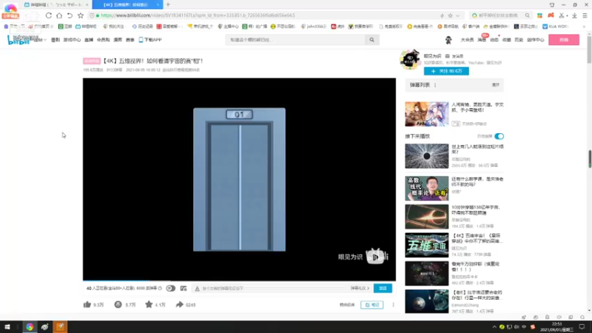Open the danmaku list options dots
This screenshot has height=333, width=592.
click(435, 85)
